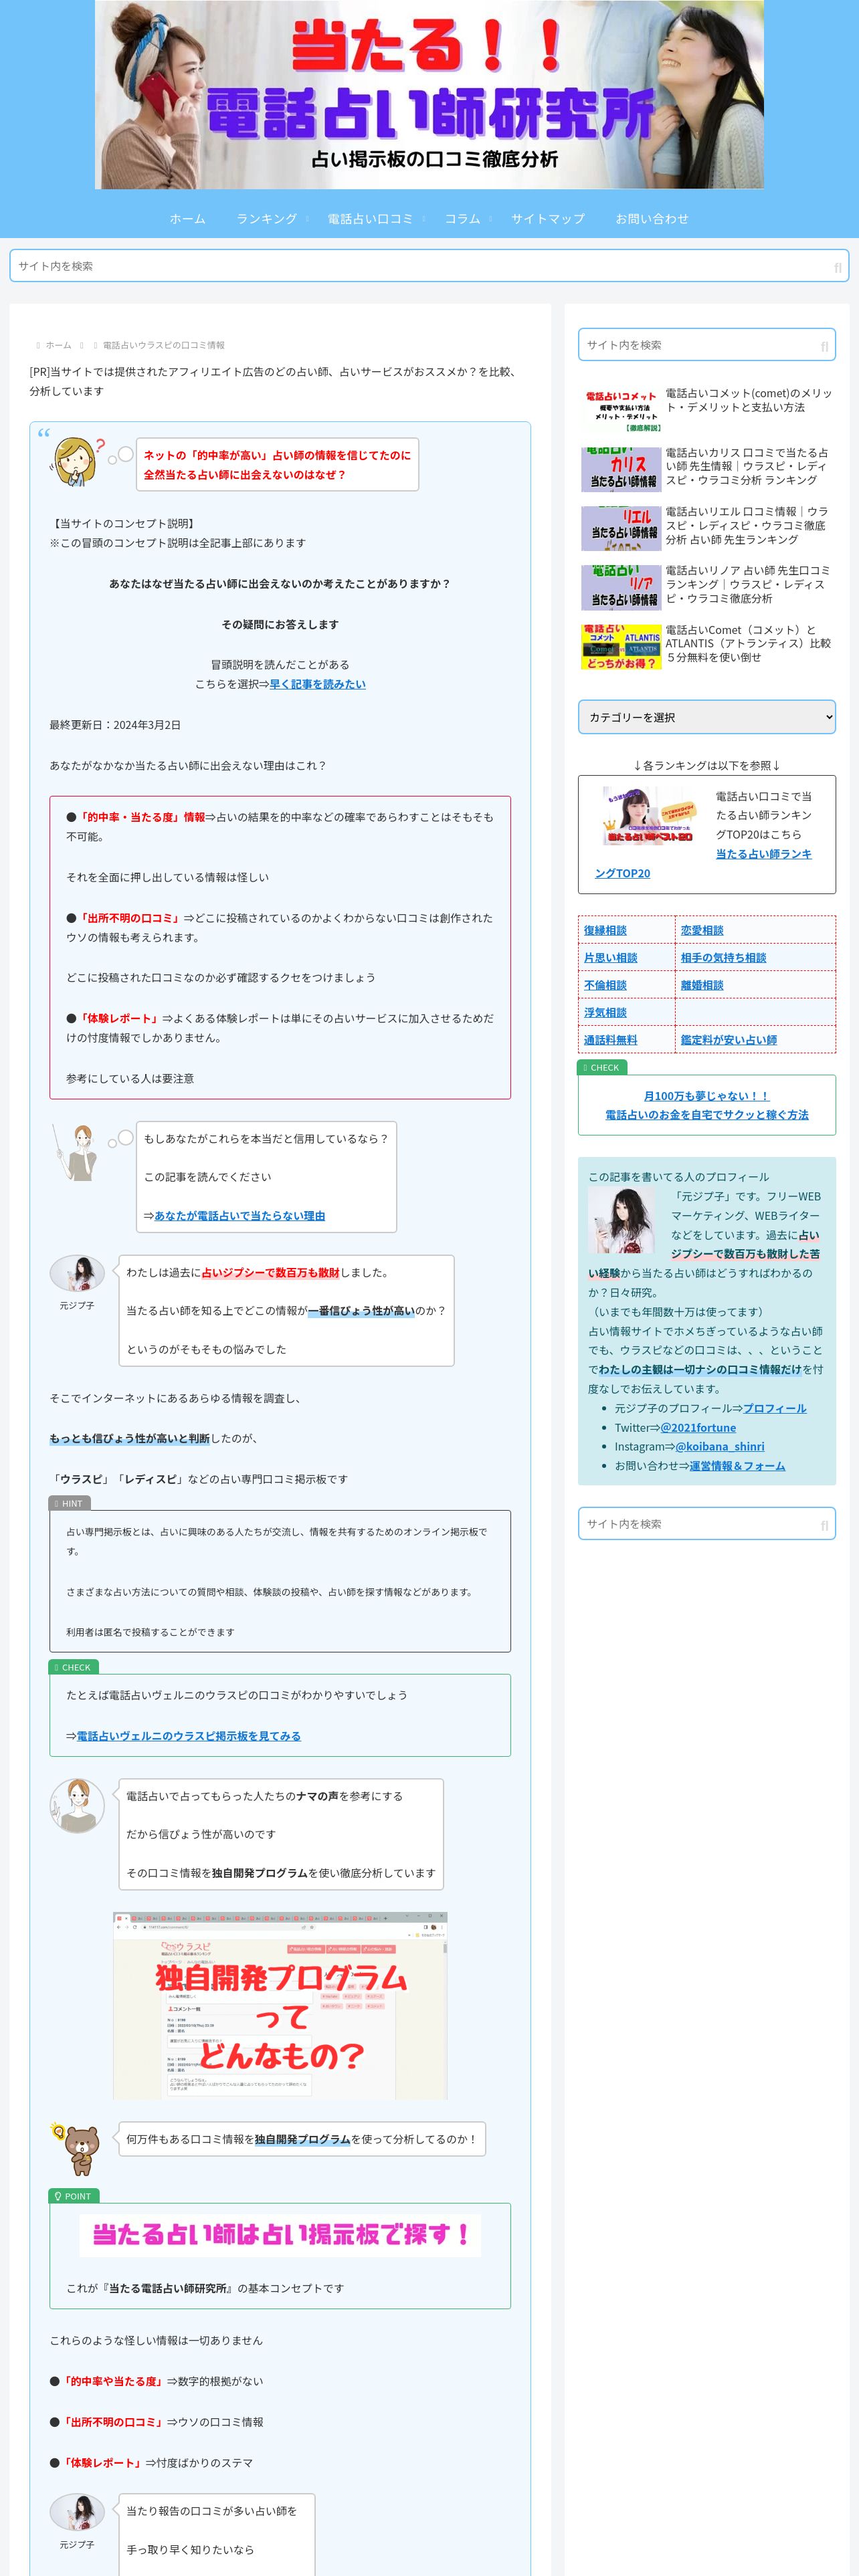Open Instagram @koibana_shinri link
The image size is (859, 2576).
coord(719,1446)
